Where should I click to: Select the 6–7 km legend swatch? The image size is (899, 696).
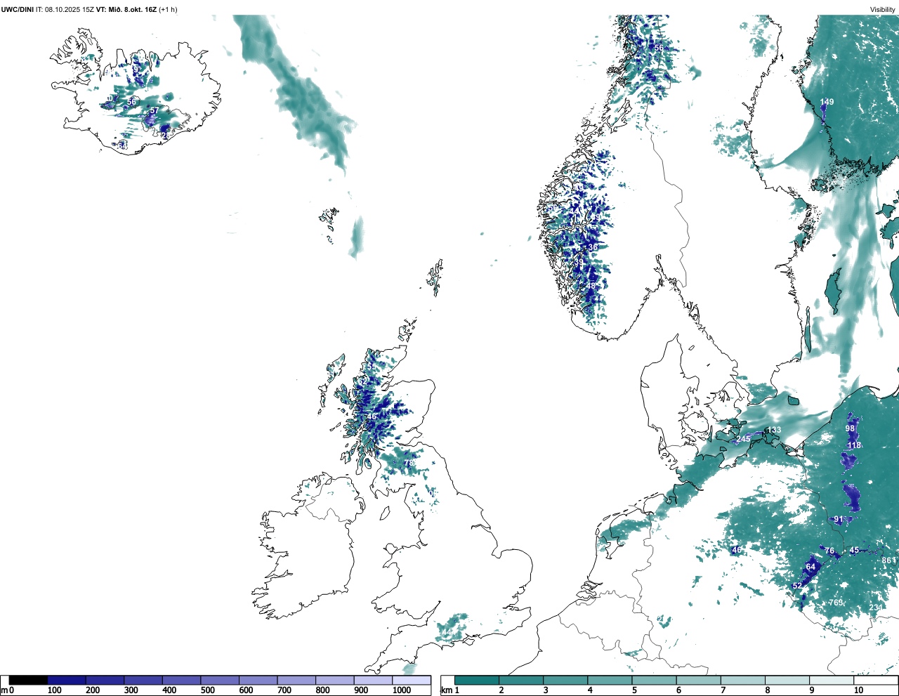[699, 680]
